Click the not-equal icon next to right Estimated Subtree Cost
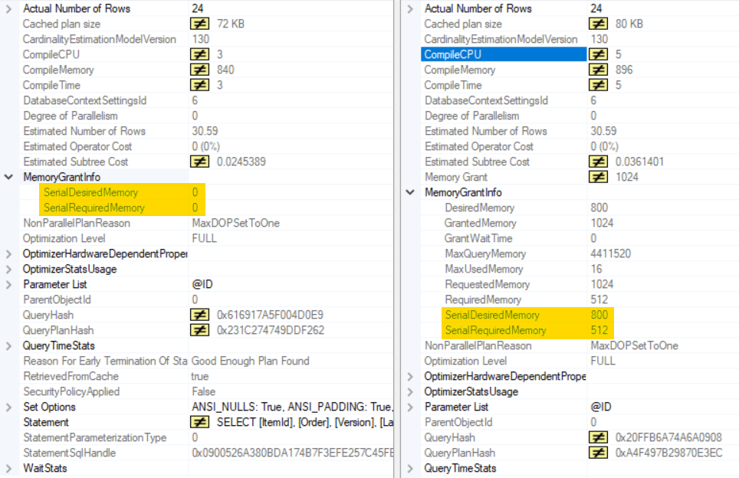 point(598,162)
